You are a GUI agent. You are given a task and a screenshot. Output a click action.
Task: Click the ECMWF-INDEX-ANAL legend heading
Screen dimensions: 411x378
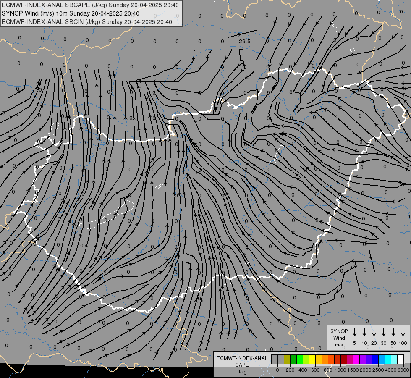coord(242,358)
